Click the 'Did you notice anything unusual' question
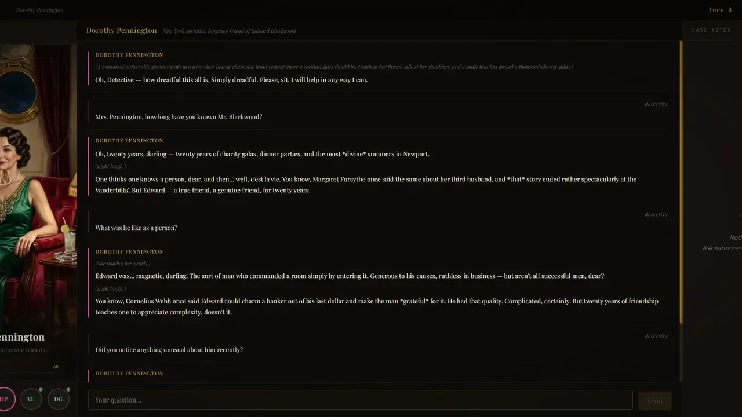This screenshot has width=742, height=417. pos(169,350)
